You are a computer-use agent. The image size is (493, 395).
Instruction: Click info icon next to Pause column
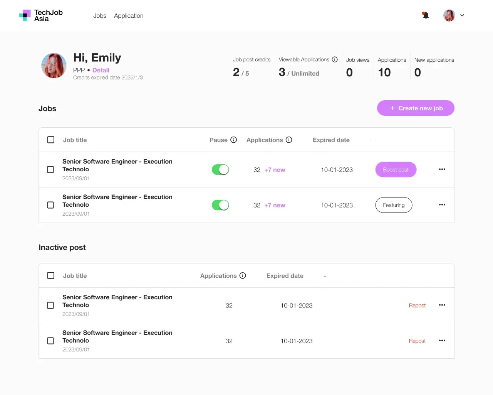pyautogui.click(x=233, y=140)
